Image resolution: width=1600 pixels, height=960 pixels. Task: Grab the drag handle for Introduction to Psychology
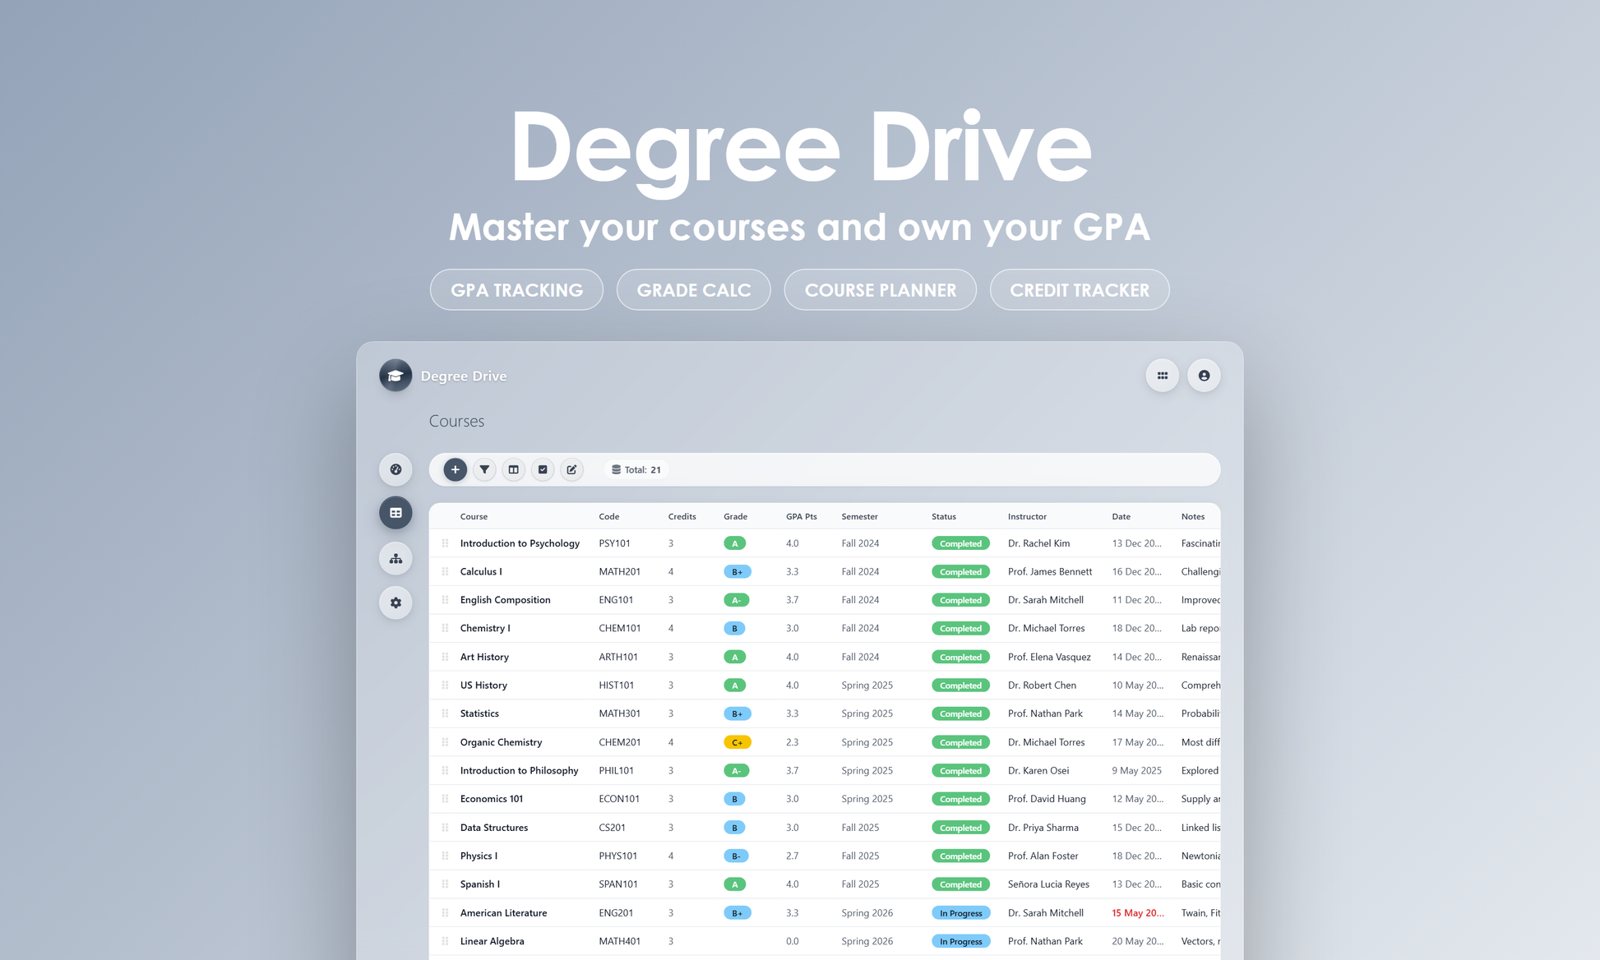pyautogui.click(x=445, y=543)
